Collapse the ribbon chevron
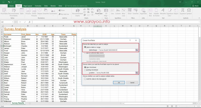 tap(199, 18)
